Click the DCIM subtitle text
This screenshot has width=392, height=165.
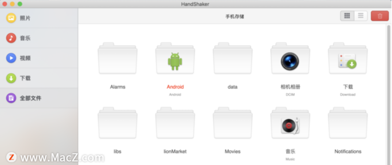pyautogui.click(x=290, y=95)
